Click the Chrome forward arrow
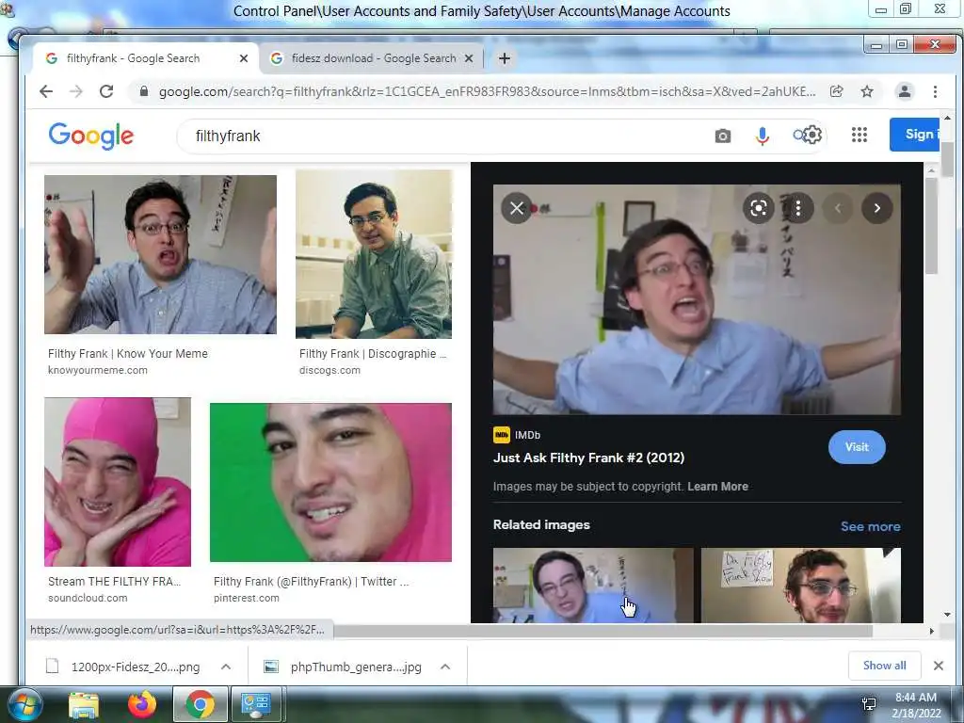The image size is (964, 723). pos(76,91)
